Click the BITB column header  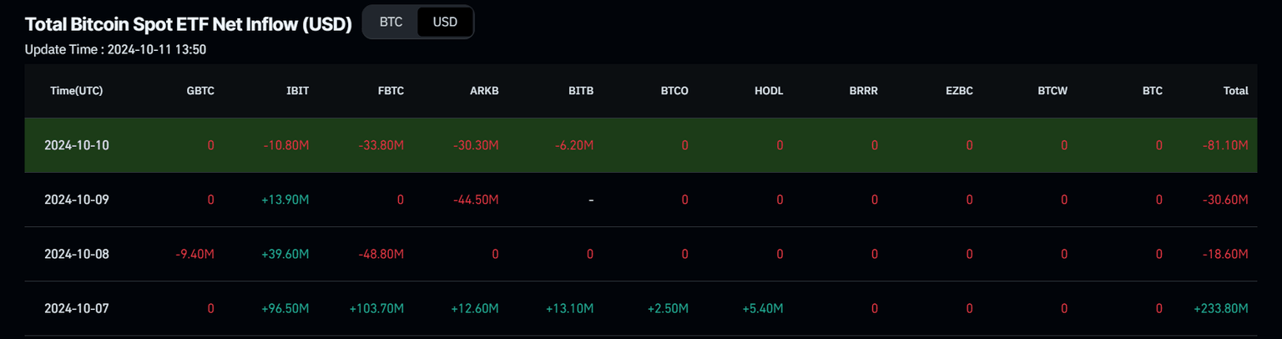point(580,91)
